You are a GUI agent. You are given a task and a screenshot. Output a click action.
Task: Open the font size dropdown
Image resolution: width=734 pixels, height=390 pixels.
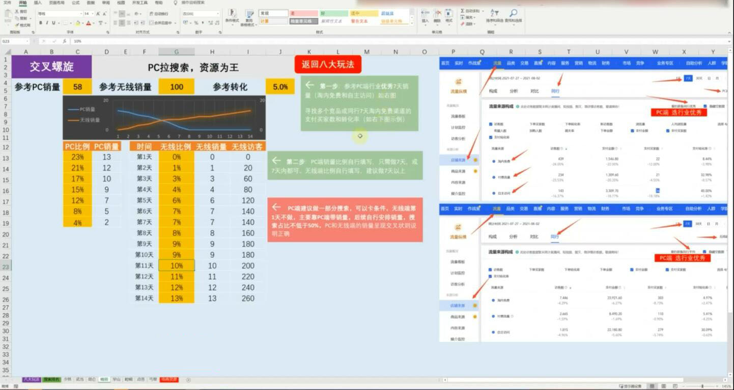click(x=93, y=13)
